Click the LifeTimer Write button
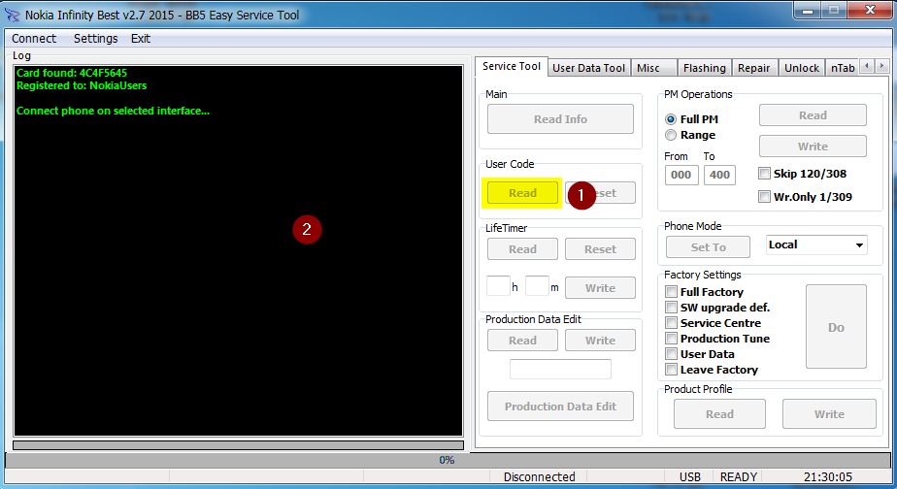This screenshot has height=489, width=897. pyautogui.click(x=600, y=288)
